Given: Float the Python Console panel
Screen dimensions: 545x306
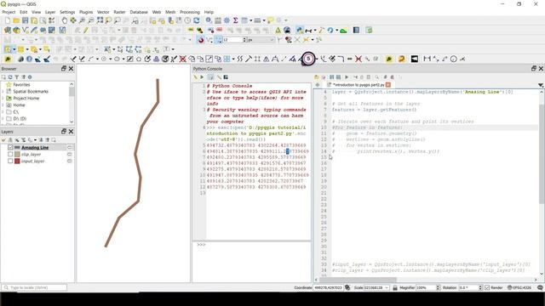Looking at the screenshot, I should pyautogui.click(x=534, y=69).
